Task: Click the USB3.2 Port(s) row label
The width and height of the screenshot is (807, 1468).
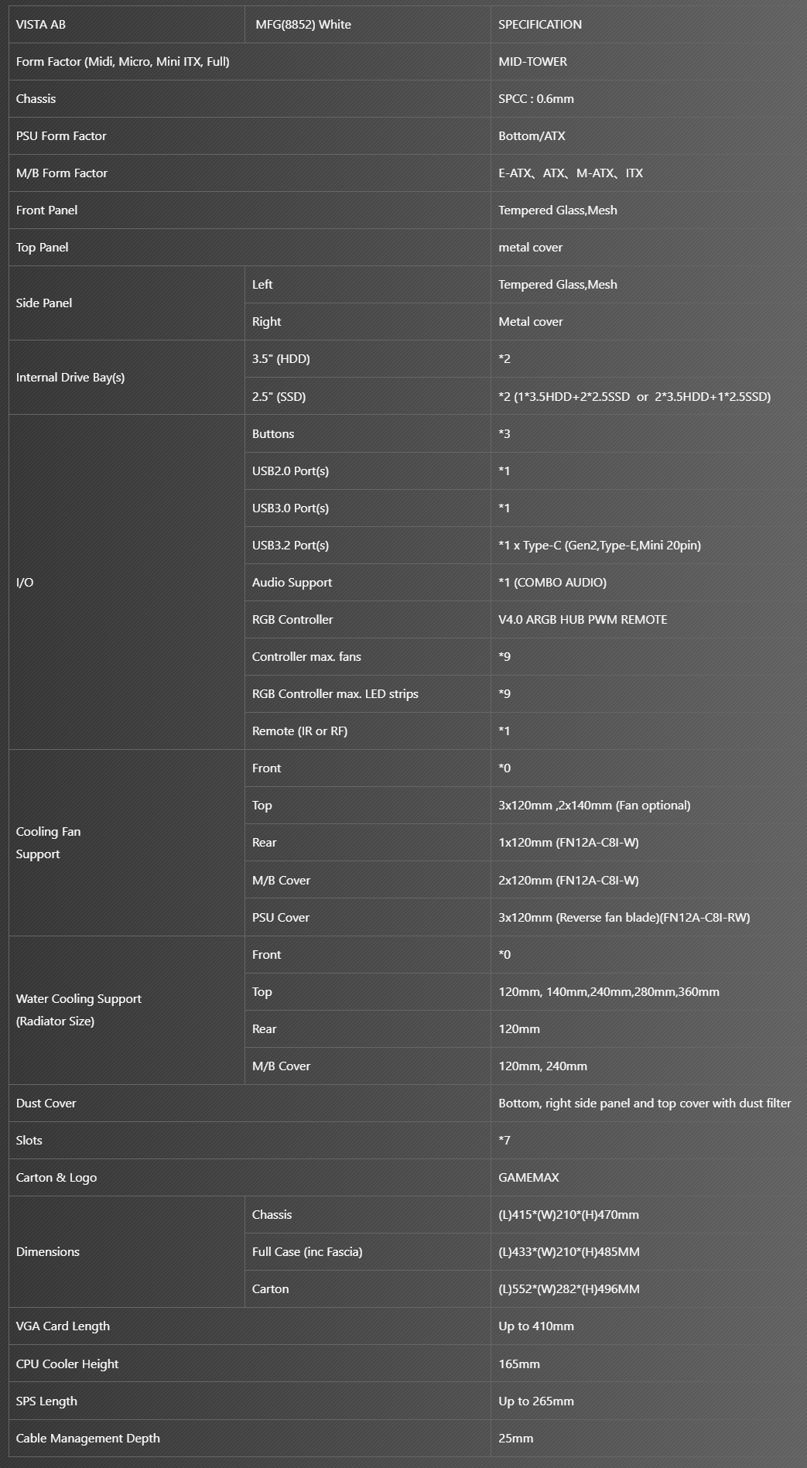Action: [290, 546]
